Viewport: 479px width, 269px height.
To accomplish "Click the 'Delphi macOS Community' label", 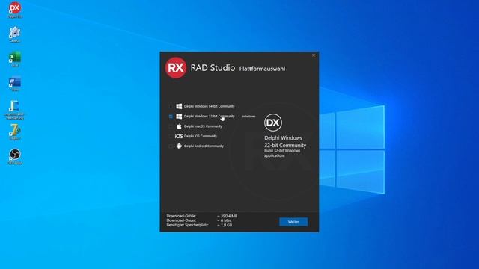I will [x=203, y=126].
